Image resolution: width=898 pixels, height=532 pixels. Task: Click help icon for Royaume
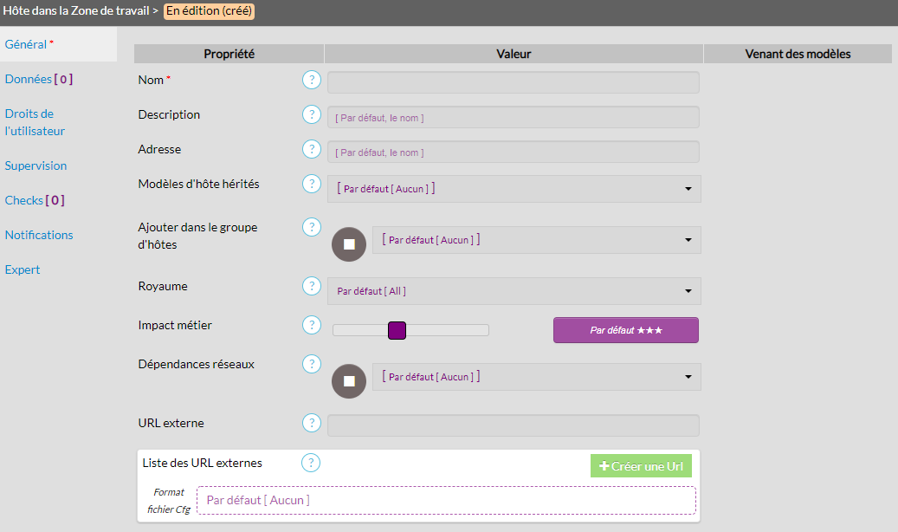(x=311, y=286)
